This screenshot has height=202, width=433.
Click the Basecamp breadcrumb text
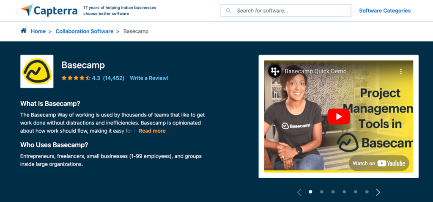(x=136, y=31)
